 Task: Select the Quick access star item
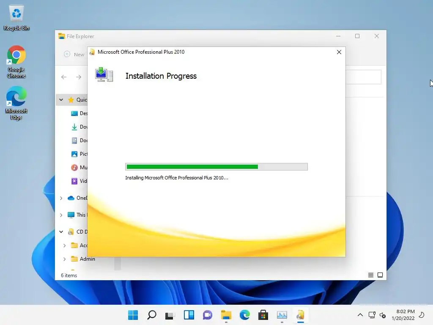pyautogui.click(x=71, y=100)
